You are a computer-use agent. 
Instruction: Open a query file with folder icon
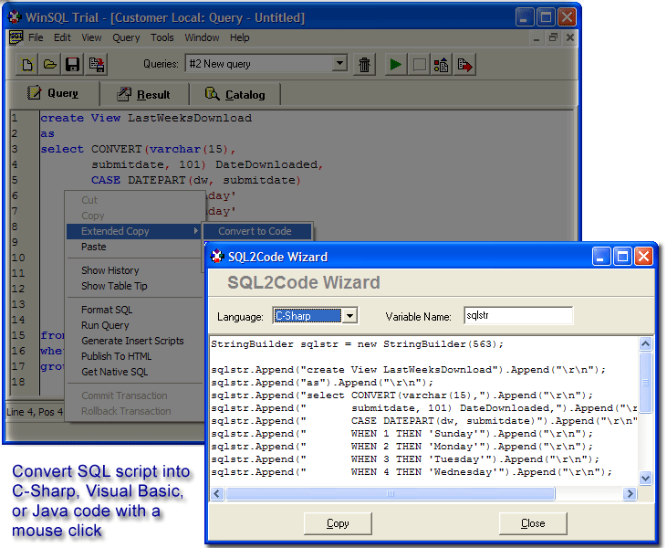click(50, 65)
